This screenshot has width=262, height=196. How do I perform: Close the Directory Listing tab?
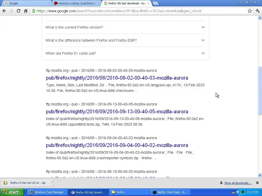pyautogui.click(x=99, y=3)
